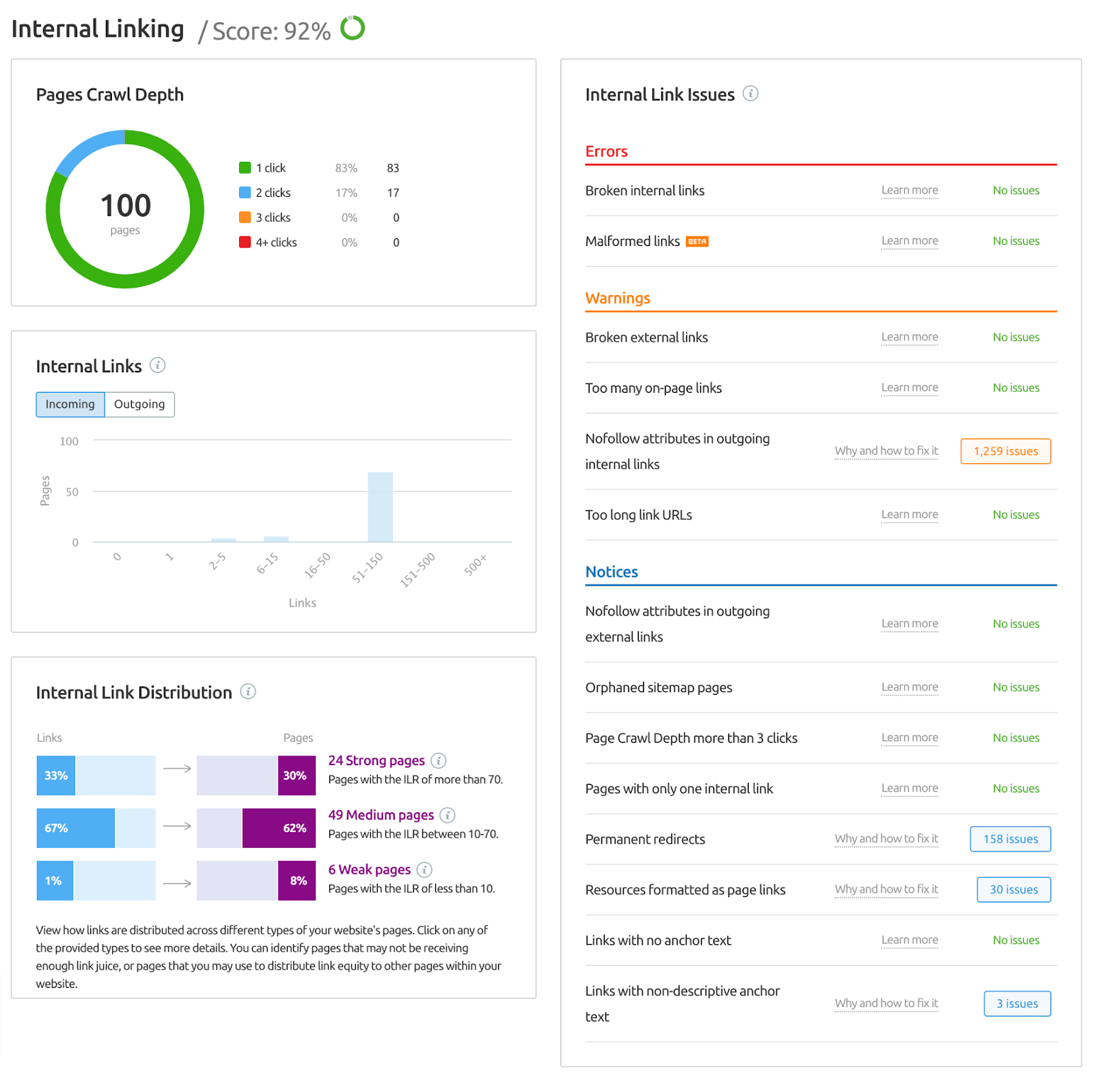Viewport: 1093px width, 1078px height.
Task: Click the green score circle icon
Action: tap(352, 28)
